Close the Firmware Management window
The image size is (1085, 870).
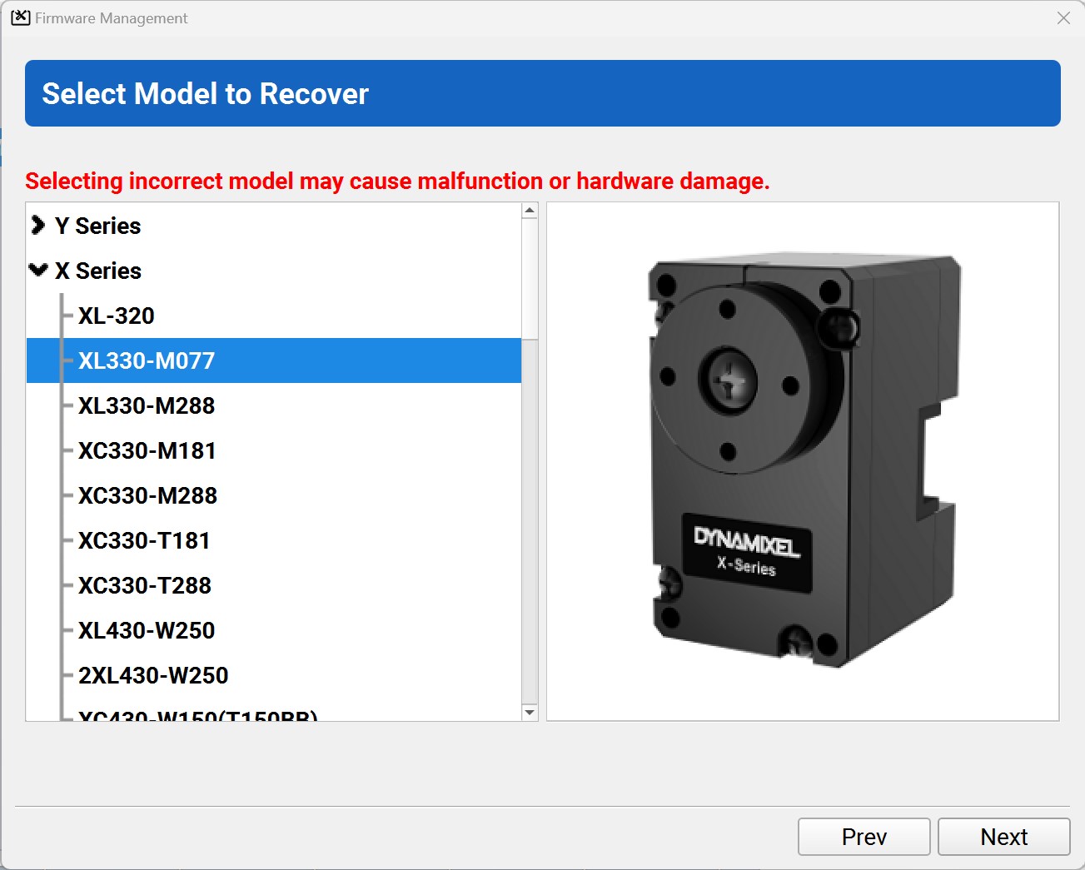[x=1063, y=18]
